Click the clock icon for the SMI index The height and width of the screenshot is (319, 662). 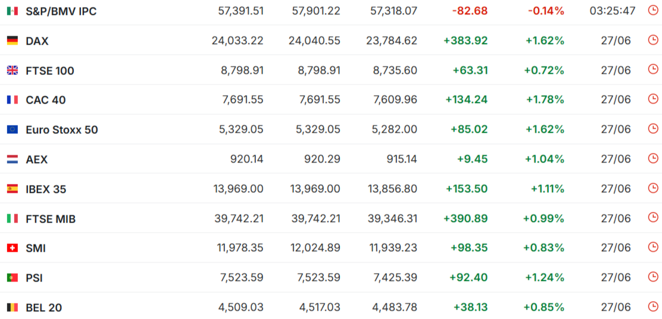(652, 247)
